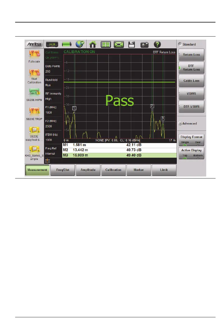Open the Freq/Dist menu tab

(x=63, y=170)
